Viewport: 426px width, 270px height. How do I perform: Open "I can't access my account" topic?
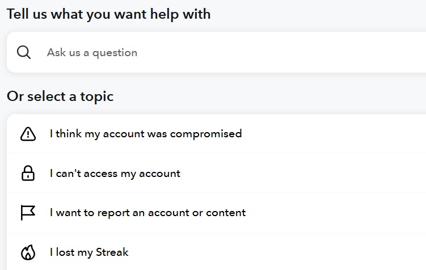[115, 174]
